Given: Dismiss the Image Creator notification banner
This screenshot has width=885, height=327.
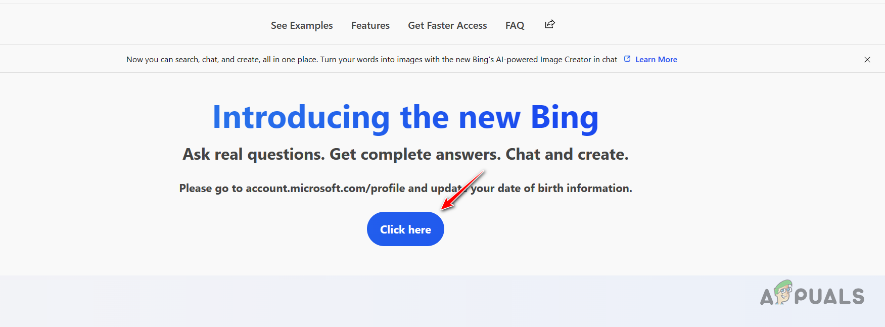Looking at the screenshot, I should point(867,59).
